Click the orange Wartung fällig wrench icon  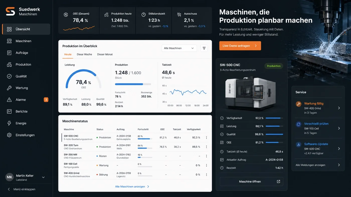point(298,104)
